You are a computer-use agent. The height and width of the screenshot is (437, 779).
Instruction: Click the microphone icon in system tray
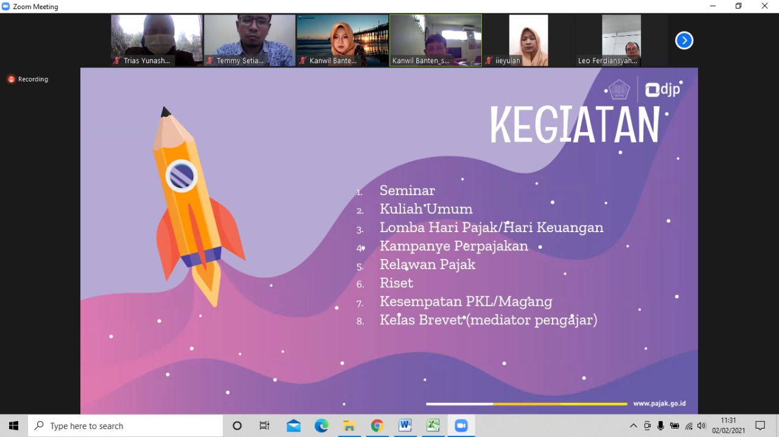pyautogui.click(x=661, y=426)
